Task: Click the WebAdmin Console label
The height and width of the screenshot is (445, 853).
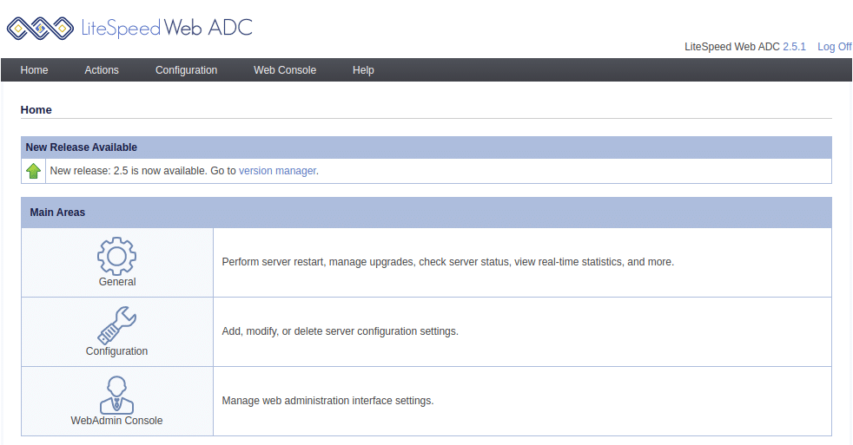Action: click(x=117, y=421)
